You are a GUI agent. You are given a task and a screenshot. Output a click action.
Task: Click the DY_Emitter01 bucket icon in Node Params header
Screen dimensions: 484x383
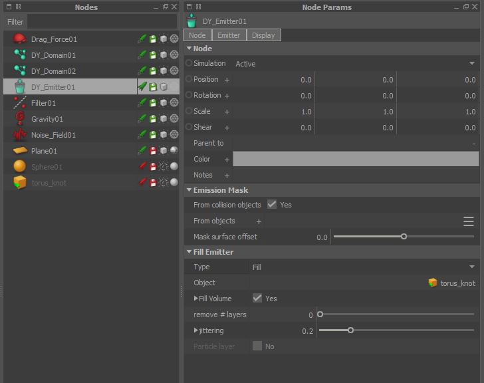click(191, 21)
